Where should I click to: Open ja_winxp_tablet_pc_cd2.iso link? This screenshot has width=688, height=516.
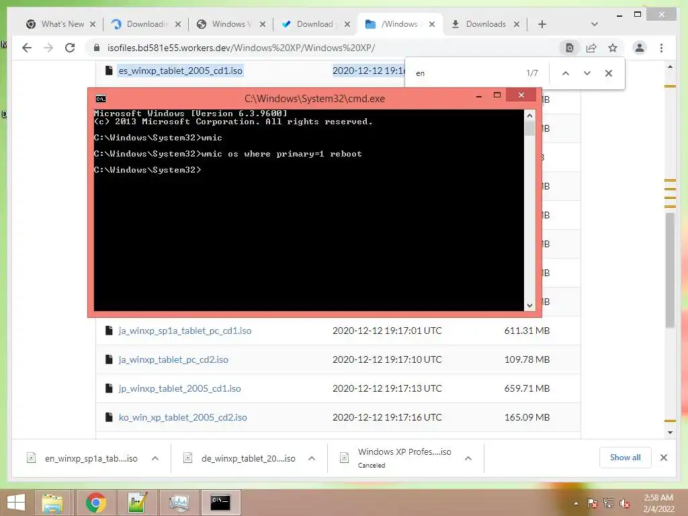[173, 360]
